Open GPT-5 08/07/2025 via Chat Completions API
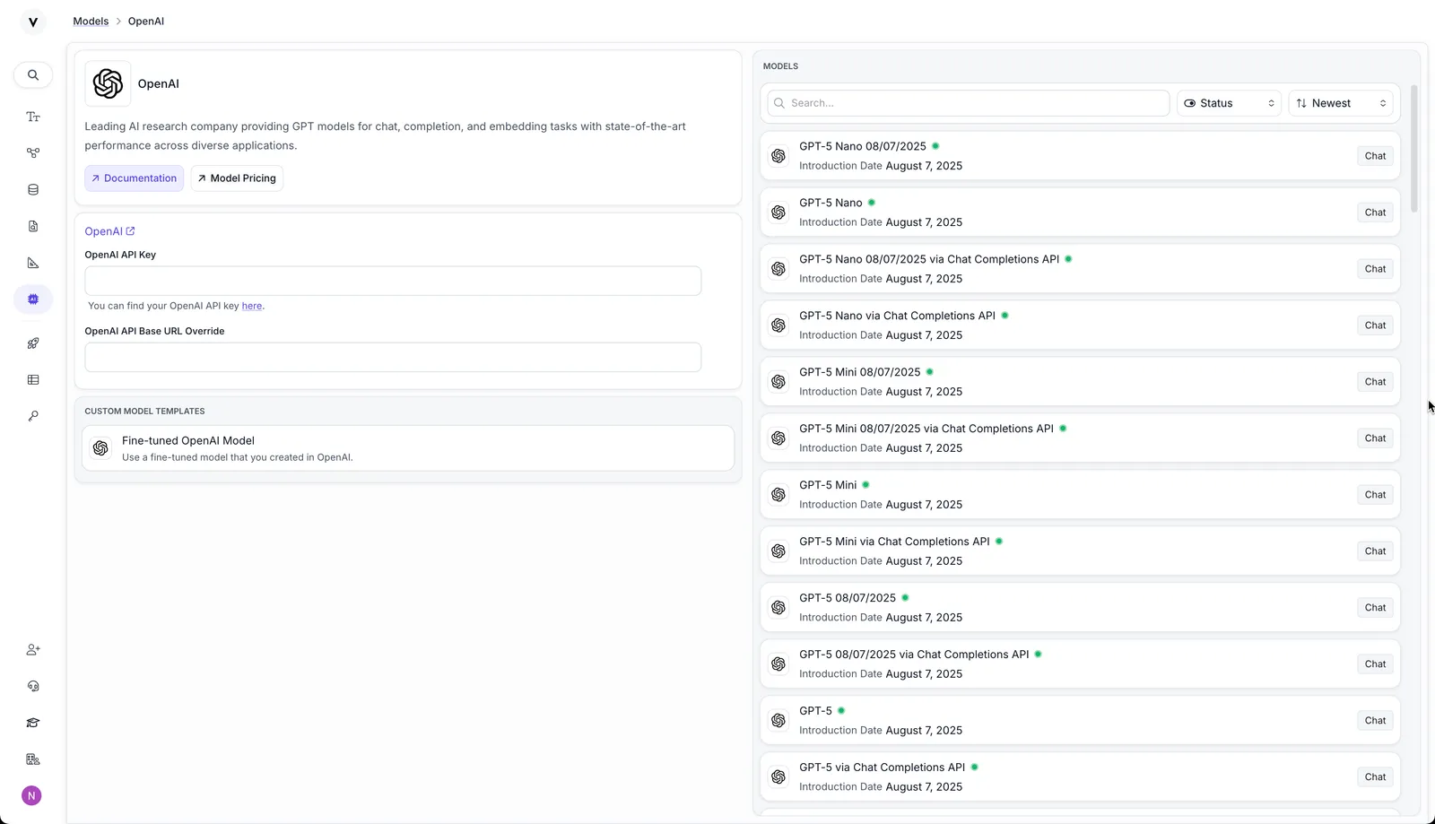Viewport: 1435px width, 824px height. click(1080, 664)
